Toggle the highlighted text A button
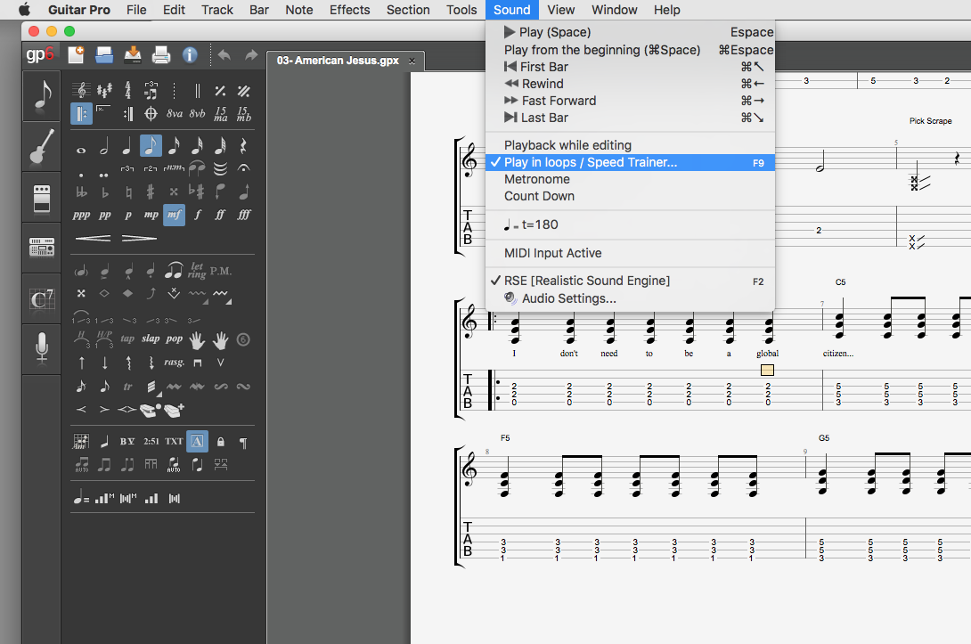 (197, 442)
